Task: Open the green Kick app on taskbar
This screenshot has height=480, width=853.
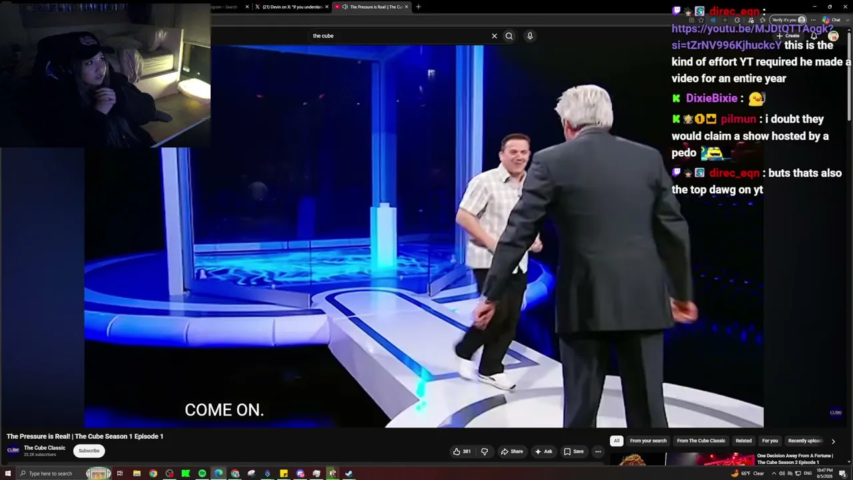Action: (186, 473)
